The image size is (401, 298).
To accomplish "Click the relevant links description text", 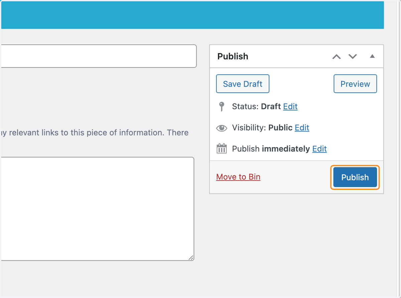I will pyautogui.click(x=95, y=132).
